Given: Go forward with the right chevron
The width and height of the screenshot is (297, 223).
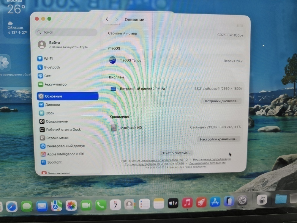Looking at the screenshot, I should click(116, 19).
